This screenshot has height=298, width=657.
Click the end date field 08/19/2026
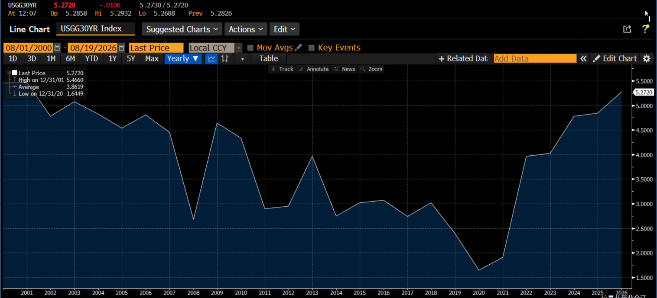pyautogui.click(x=93, y=48)
